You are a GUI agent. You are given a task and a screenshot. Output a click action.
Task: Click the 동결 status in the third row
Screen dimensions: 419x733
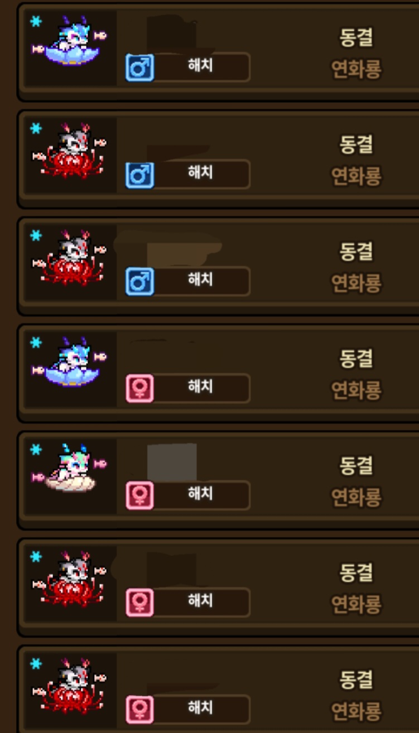point(356,252)
